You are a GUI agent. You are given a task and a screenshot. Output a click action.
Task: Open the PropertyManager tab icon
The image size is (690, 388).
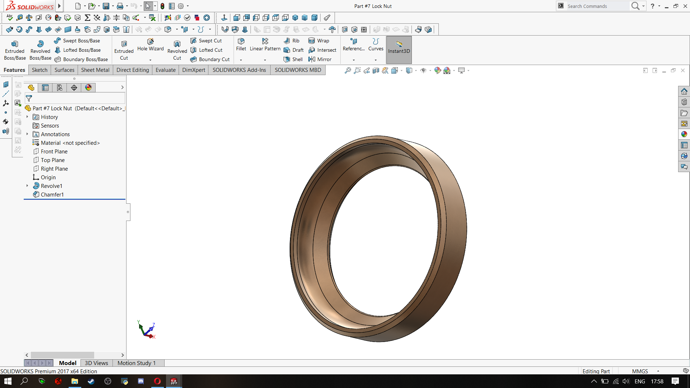pyautogui.click(x=45, y=88)
